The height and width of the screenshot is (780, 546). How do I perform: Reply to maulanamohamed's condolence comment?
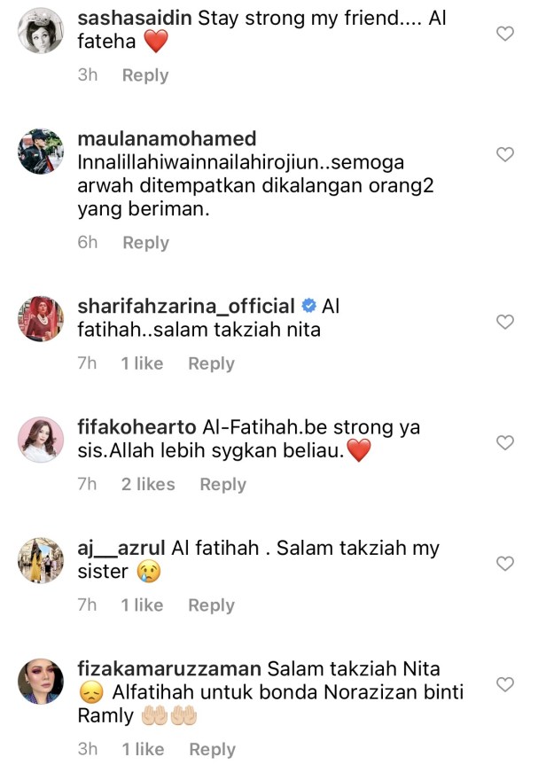coord(145,243)
